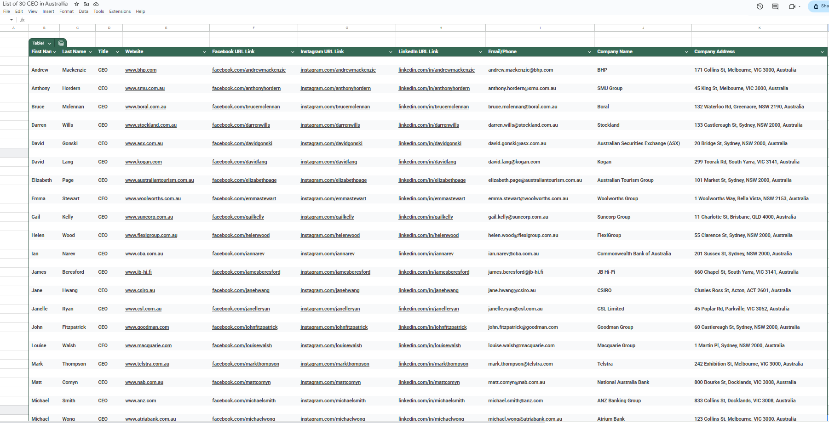Open www.suncorp.com.au website link
Screen dimensions: 829x423
[x=149, y=217]
